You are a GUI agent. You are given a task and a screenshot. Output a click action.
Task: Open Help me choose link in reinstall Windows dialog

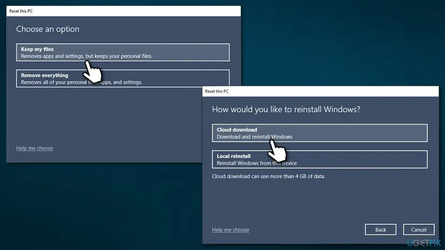231,230
